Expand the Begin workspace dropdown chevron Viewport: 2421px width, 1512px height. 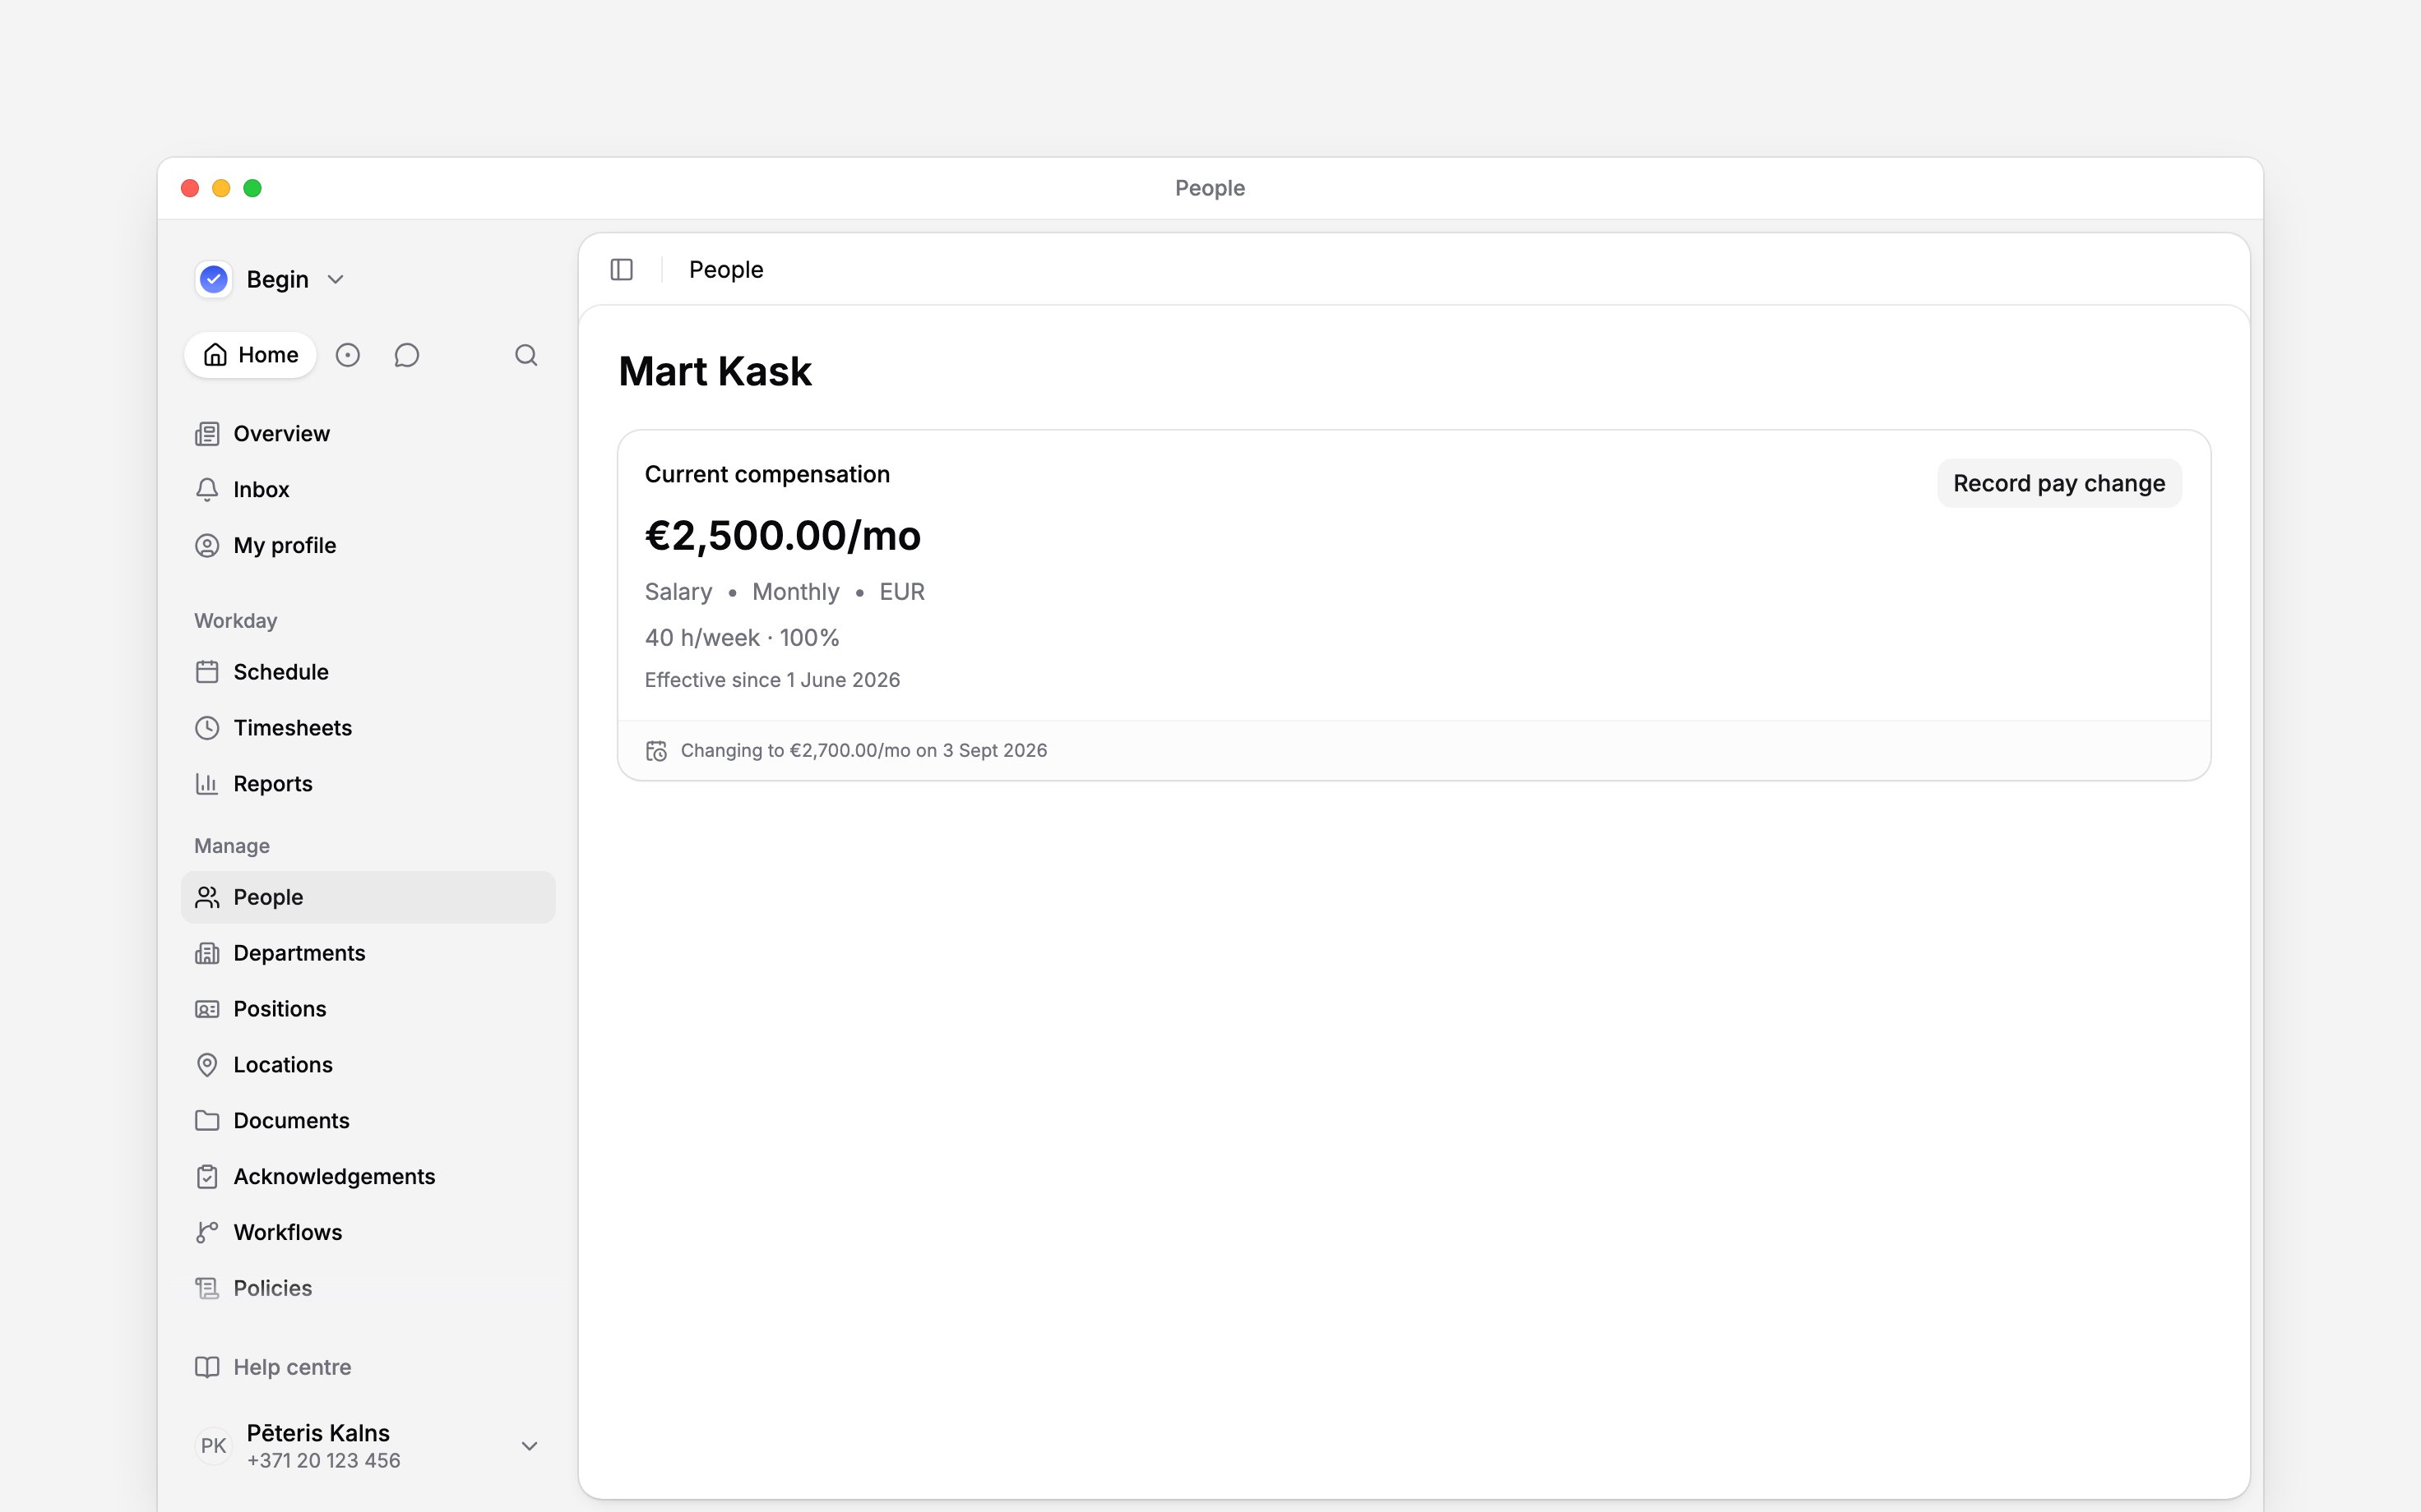click(336, 280)
